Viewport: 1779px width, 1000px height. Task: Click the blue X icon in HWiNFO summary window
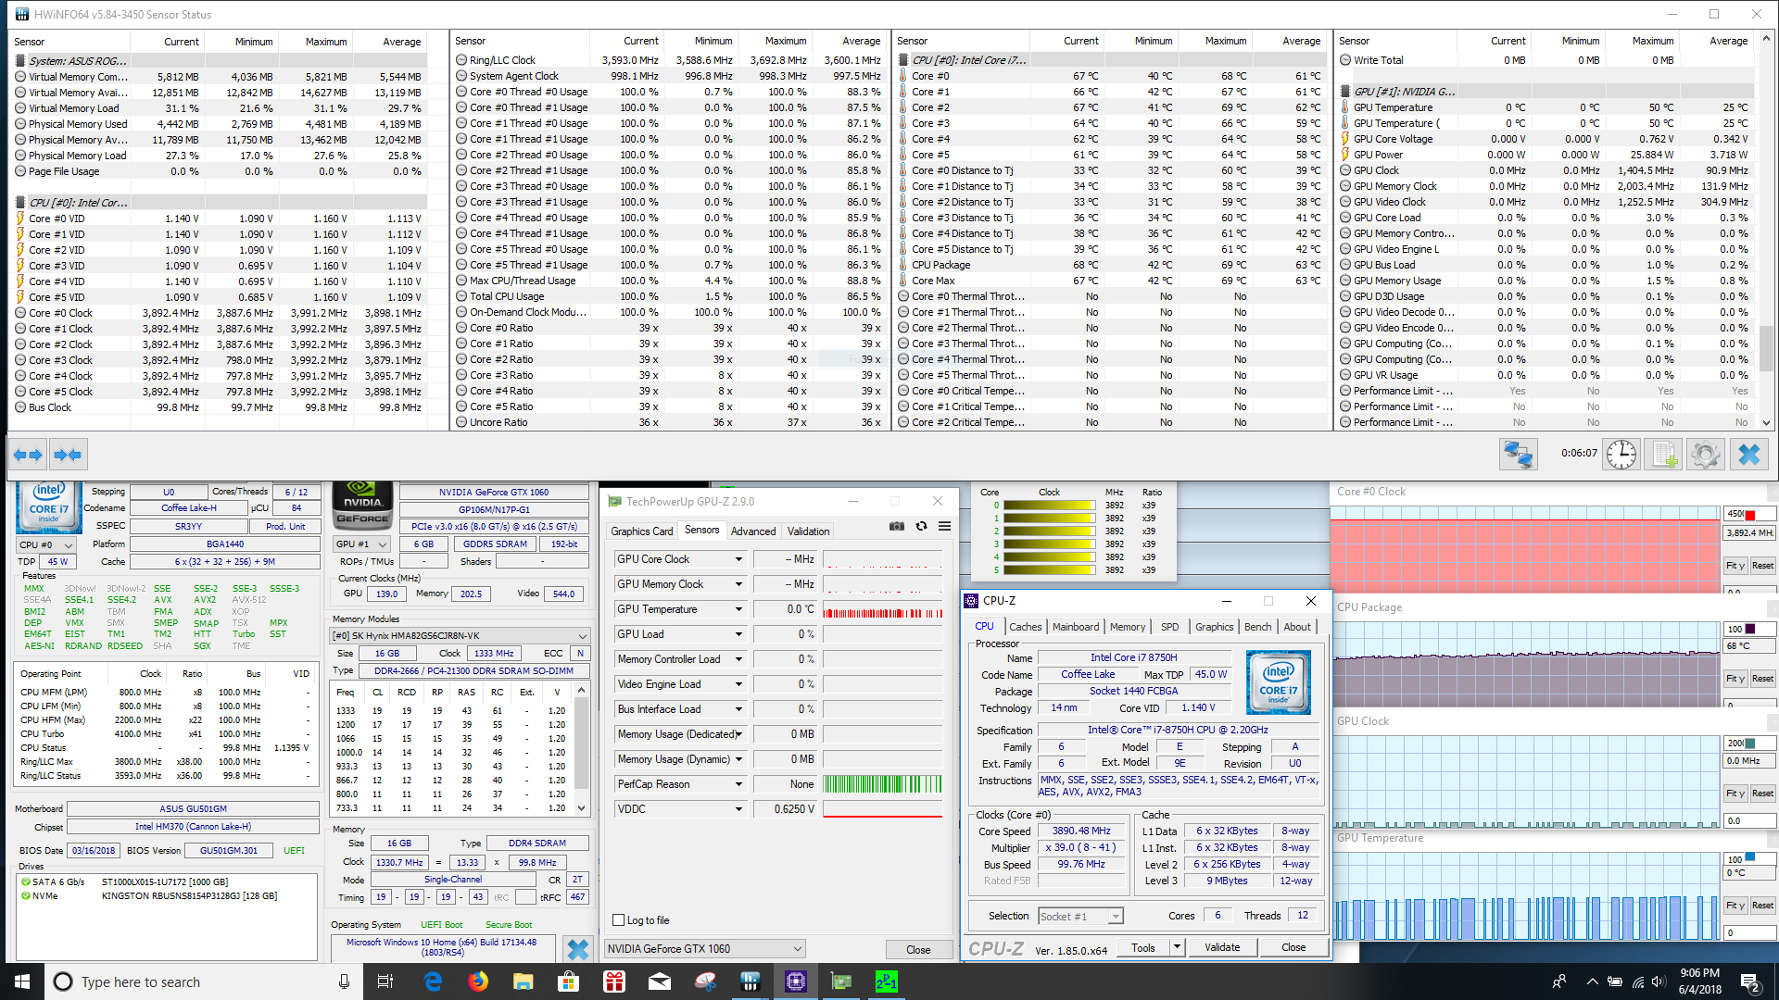point(578,949)
